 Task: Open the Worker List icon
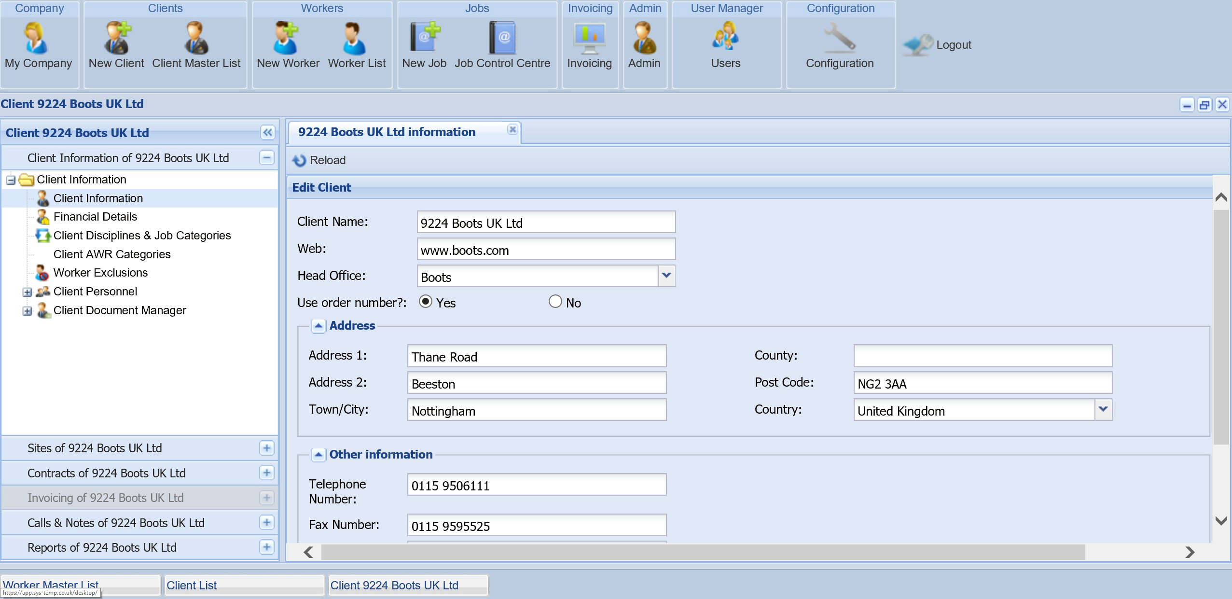coord(354,38)
